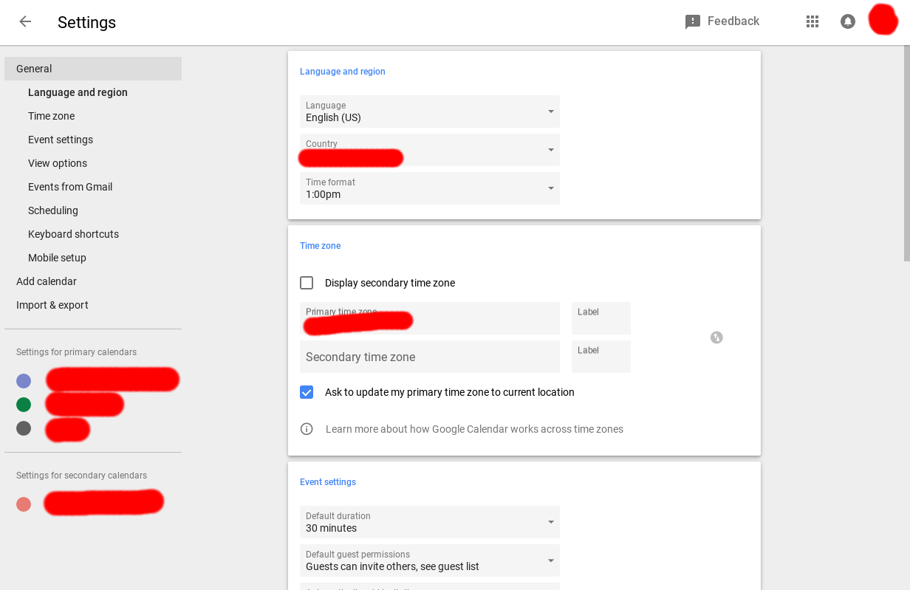This screenshot has height=590, width=910.
Task: Open the Default guest permissions dropdown
Action: point(429,560)
